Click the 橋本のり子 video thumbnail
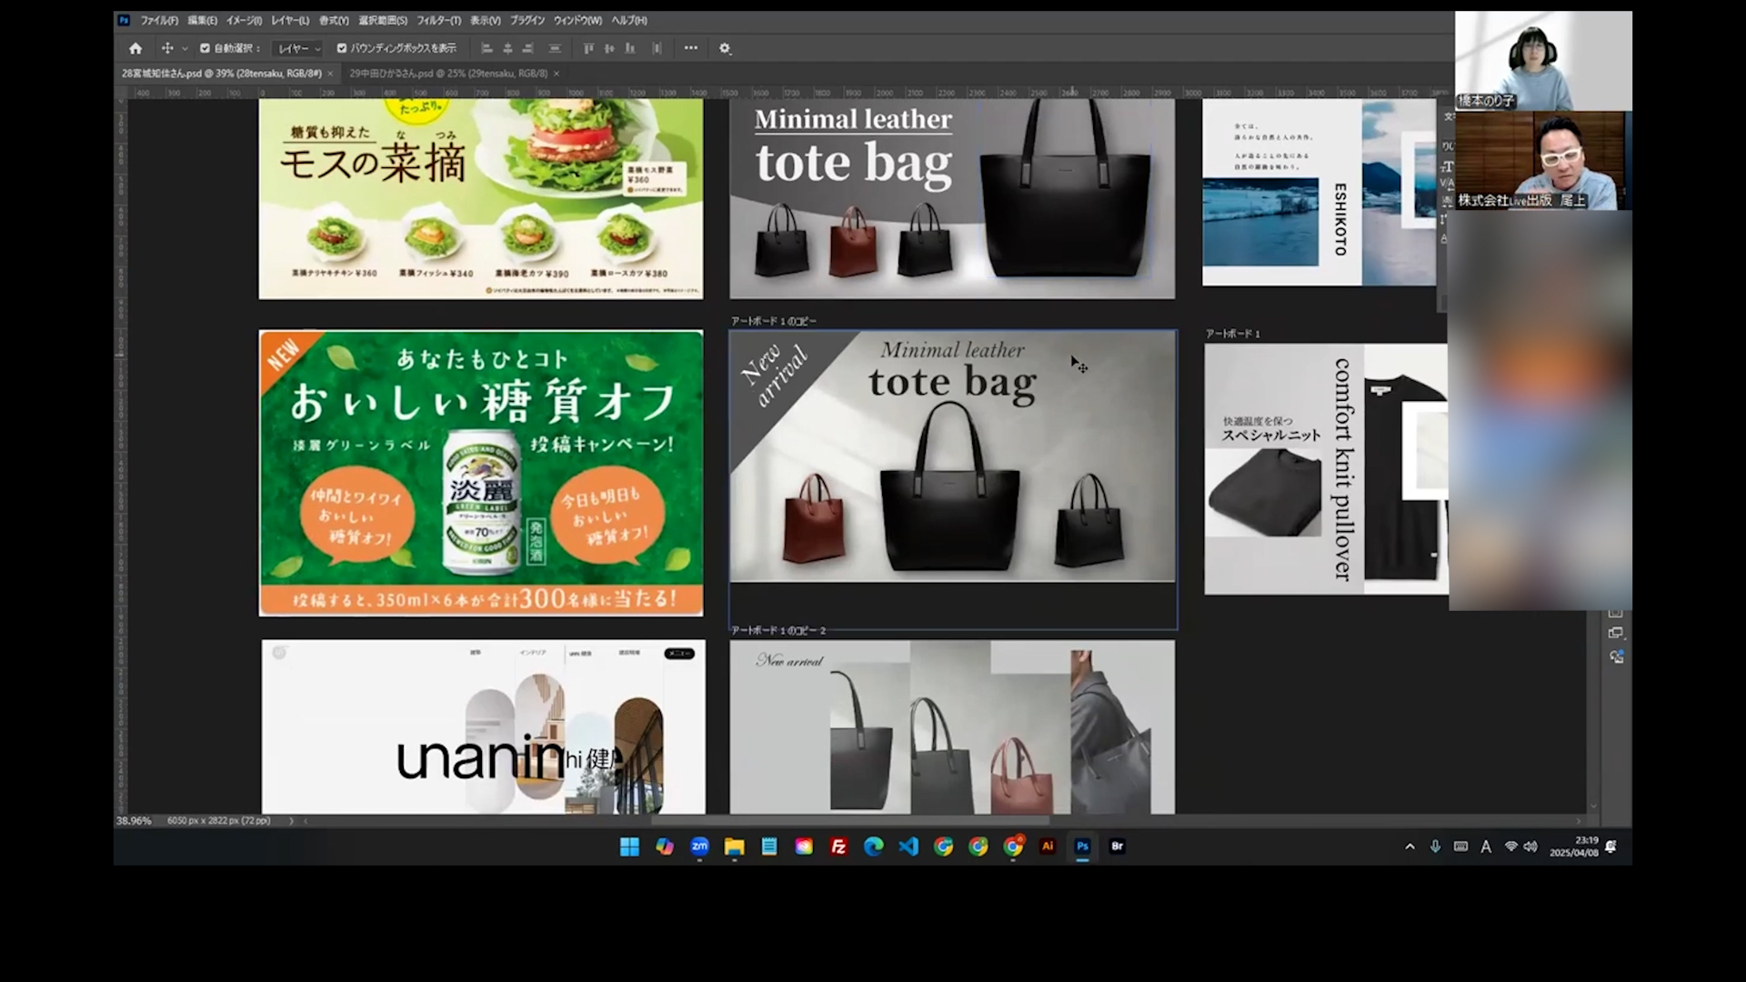This screenshot has height=982, width=1746. point(1543,61)
